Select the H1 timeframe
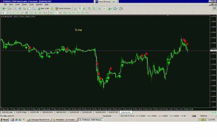Image resolution: width=217 pixels, height=137 pixels. pos(69,13)
